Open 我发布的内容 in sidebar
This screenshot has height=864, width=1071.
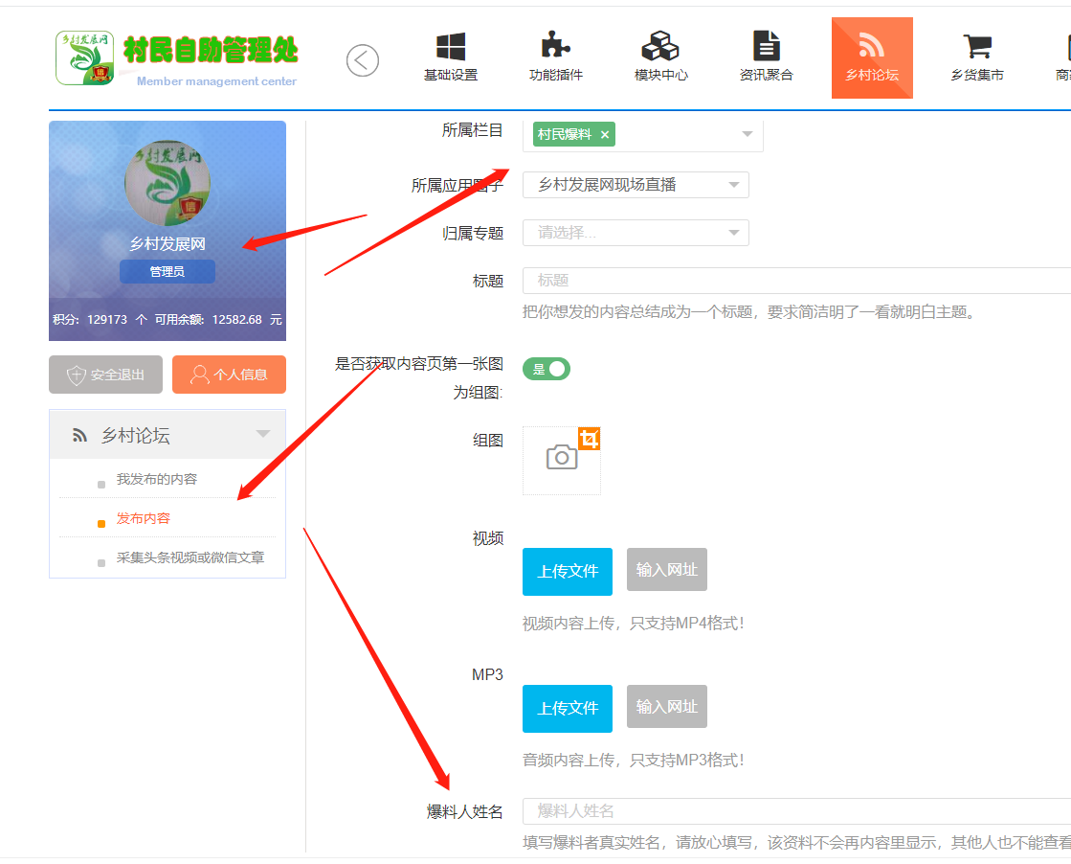pos(157,479)
